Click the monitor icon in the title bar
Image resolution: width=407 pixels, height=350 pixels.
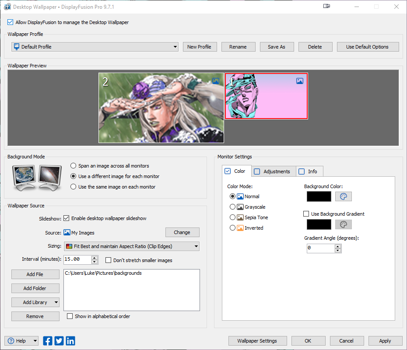pos(327,7)
